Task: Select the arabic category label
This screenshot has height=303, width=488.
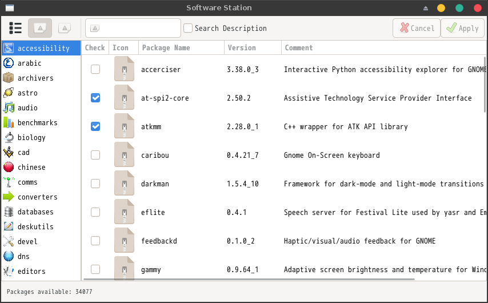Action: [x=30, y=63]
